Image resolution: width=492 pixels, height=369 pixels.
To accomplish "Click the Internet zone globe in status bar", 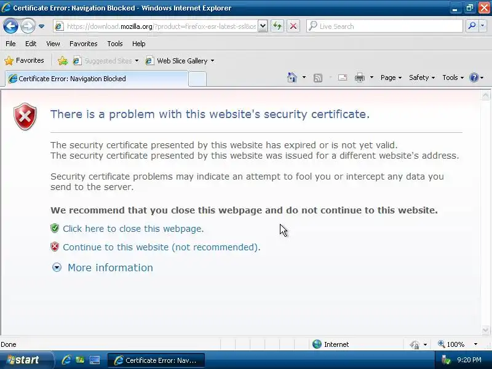I will click(x=317, y=344).
